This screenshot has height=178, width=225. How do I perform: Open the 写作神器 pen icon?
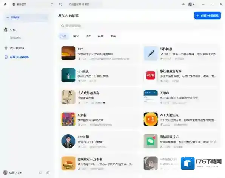pyautogui.click(x=151, y=53)
